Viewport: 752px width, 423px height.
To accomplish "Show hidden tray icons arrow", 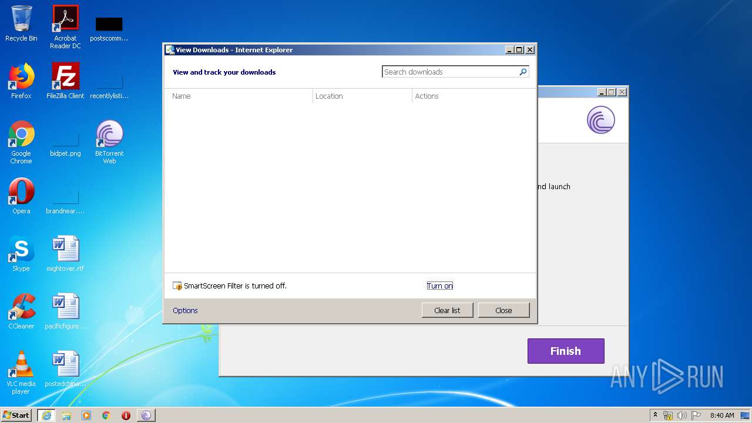I will click(x=655, y=415).
